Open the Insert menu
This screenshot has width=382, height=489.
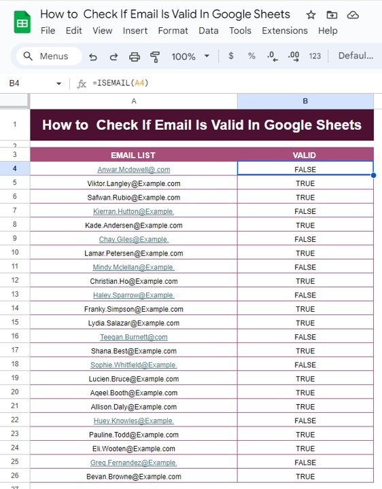135,31
